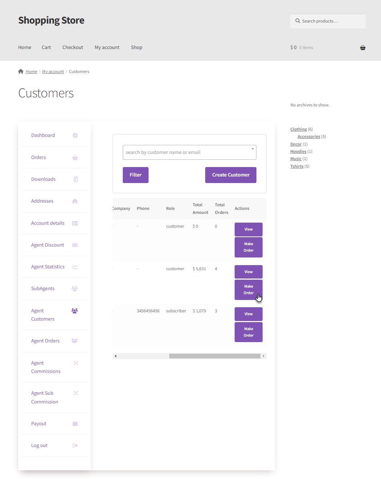Click the Downloads file icon in sidebar
The width and height of the screenshot is (381, 479).
76,179
